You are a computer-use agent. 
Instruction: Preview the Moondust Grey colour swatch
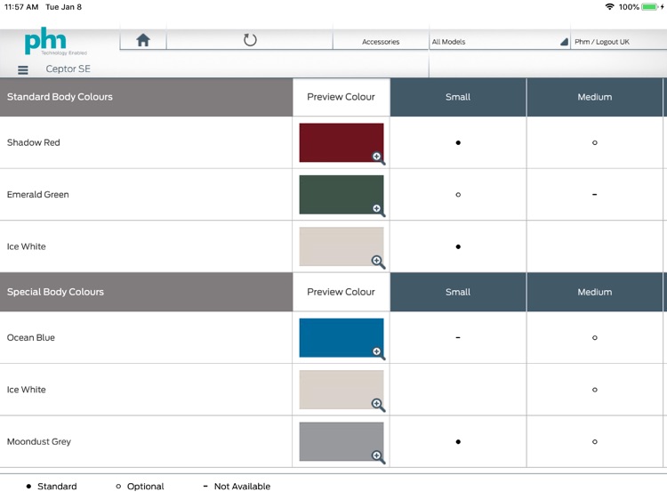pos(342,441)
